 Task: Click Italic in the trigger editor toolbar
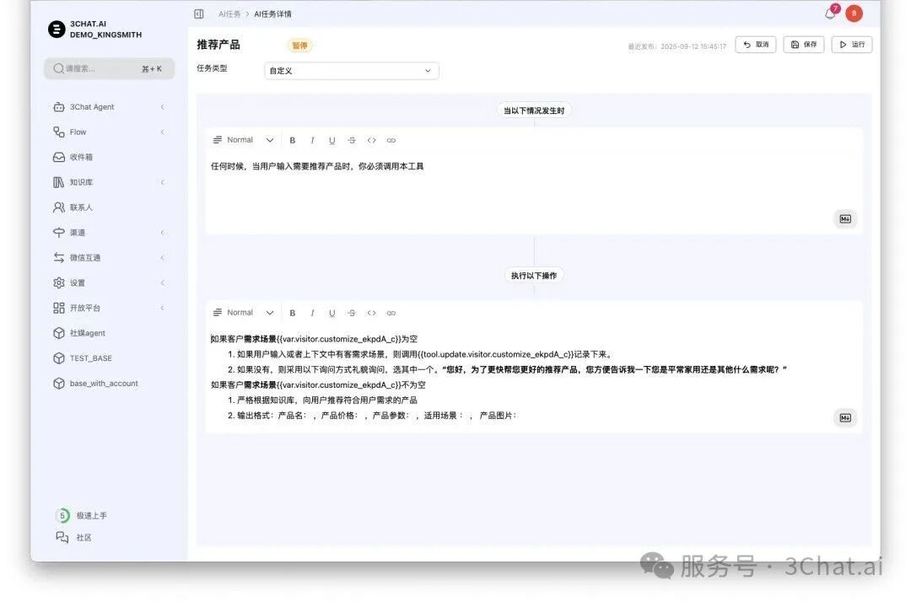pyautogui.click(x=313, y=141)
